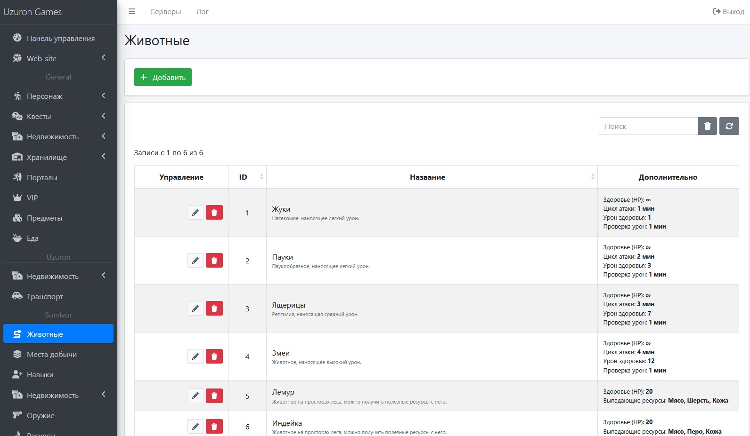Click the green Добавить button
This screenshot has width=750, height=436.
tap(163, 77)
